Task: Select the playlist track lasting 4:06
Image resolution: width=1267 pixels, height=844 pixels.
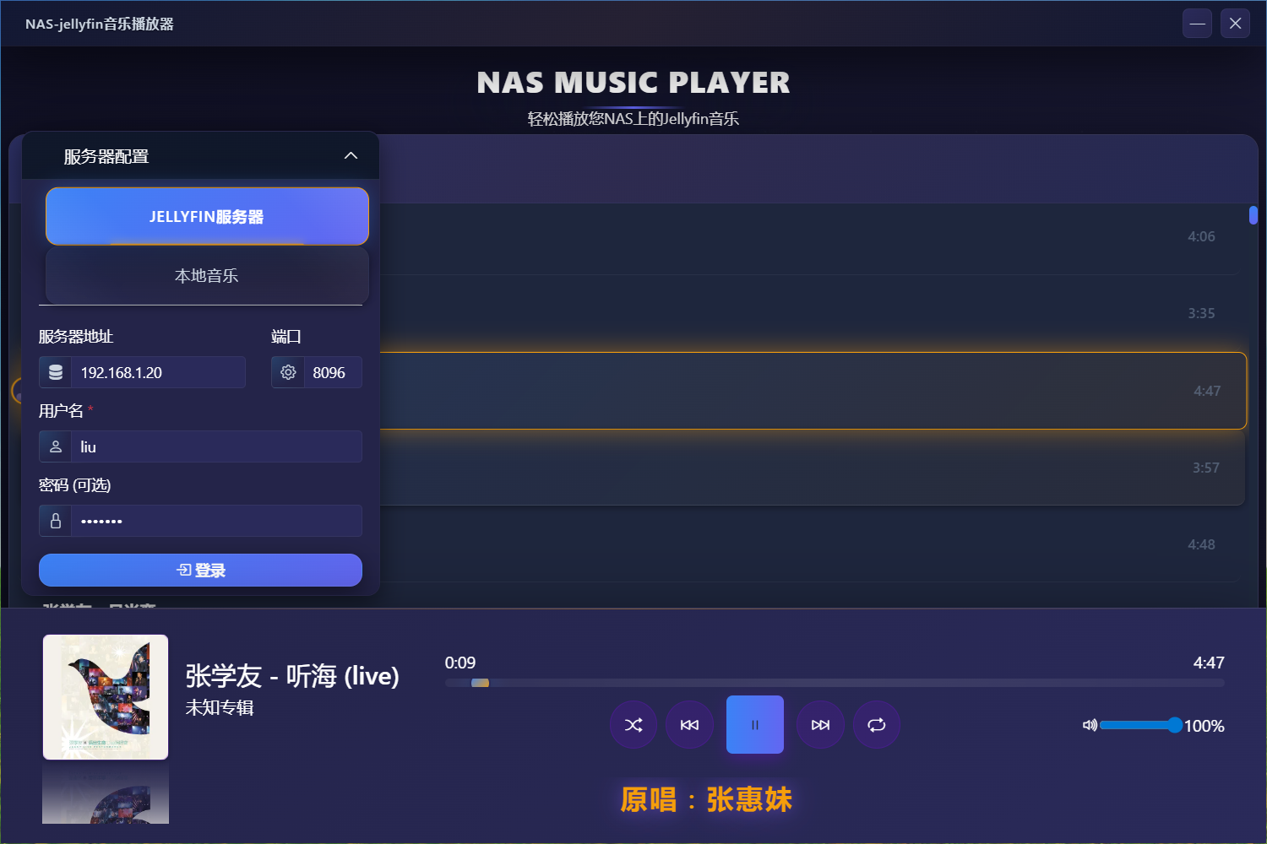Action: pyautogui.click(x=811, y=236)
